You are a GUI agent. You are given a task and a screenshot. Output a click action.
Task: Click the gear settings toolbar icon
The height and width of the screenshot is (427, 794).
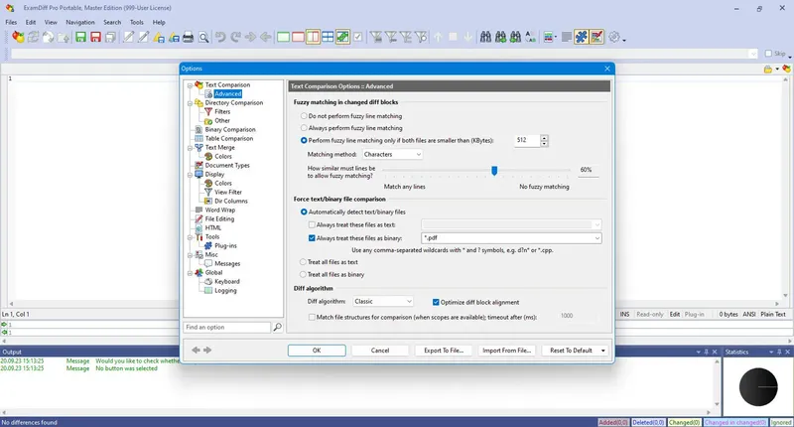point(614,37)
